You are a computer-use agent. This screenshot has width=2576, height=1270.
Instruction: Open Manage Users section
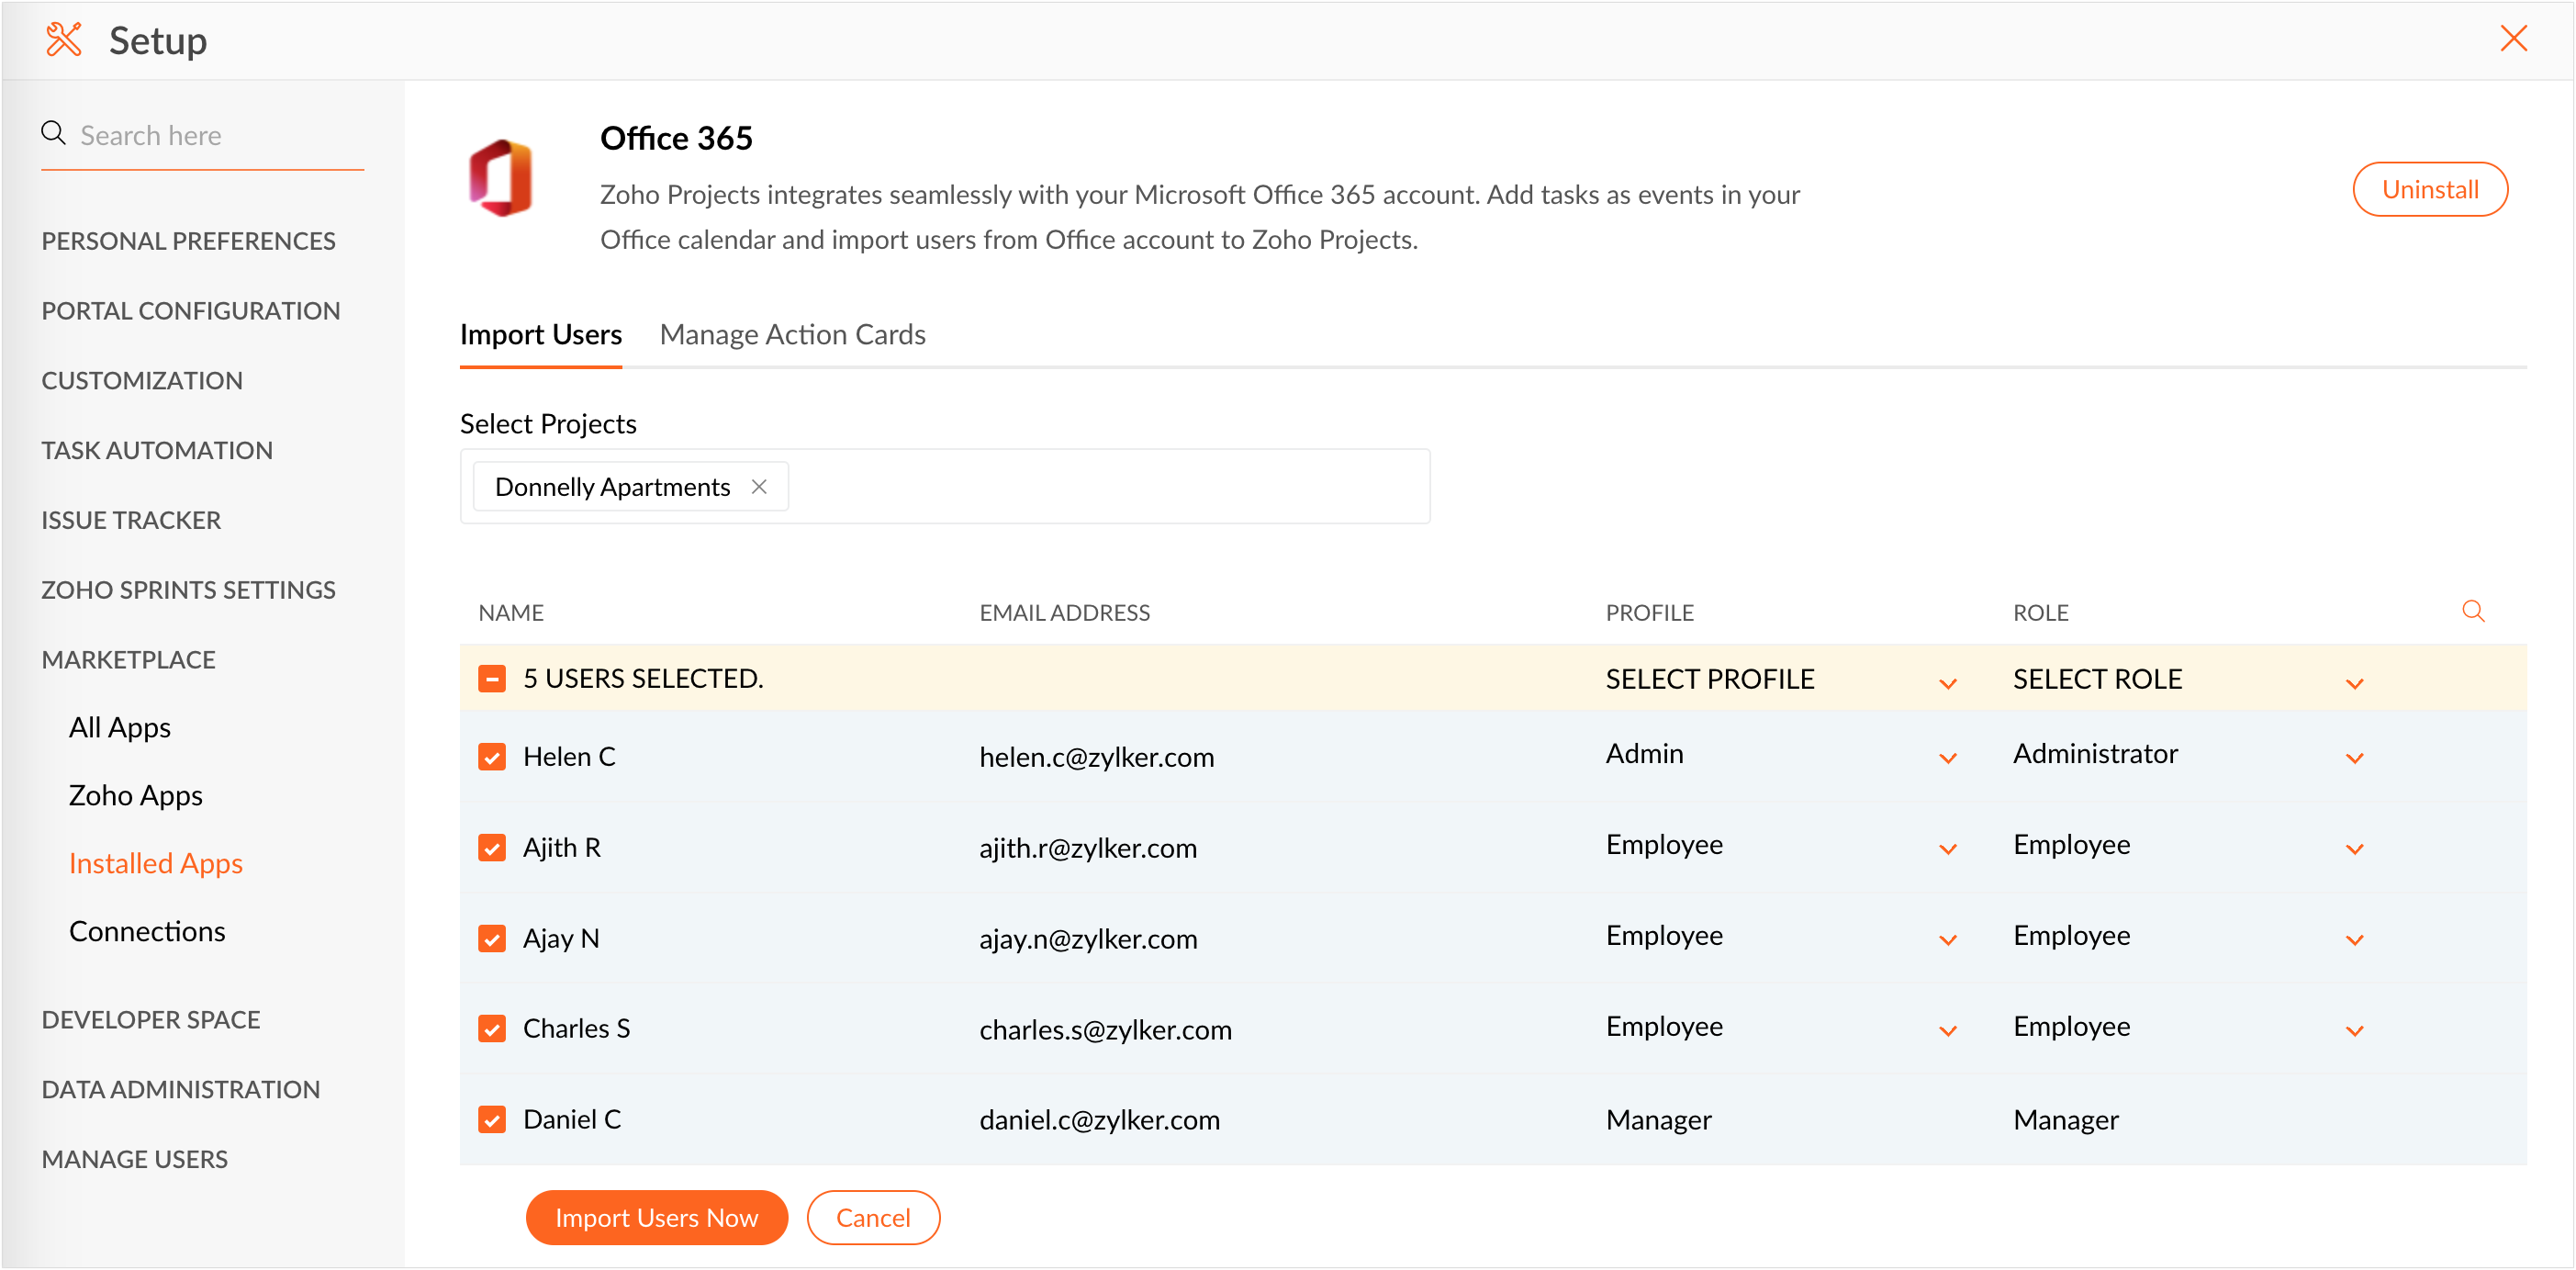[x=135, y=1160]
